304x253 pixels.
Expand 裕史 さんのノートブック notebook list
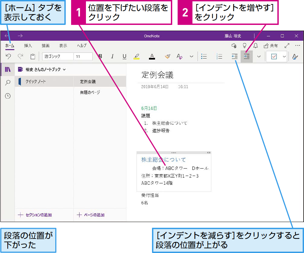tap(64, 70)
